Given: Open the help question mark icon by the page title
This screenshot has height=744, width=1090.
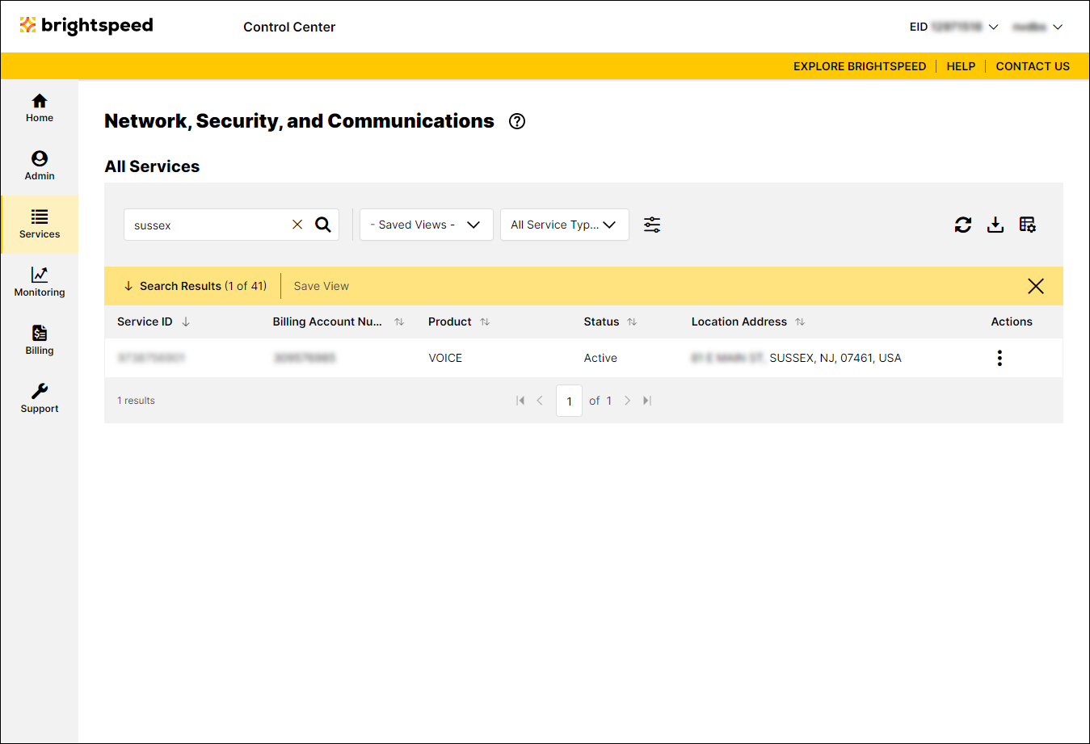Looking at the screenshot, I should 517,121.
